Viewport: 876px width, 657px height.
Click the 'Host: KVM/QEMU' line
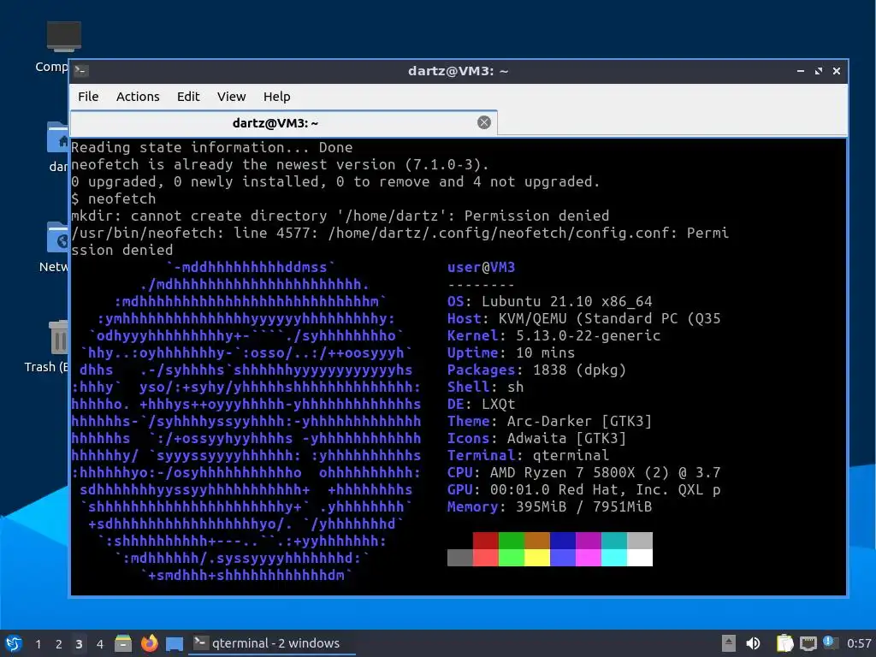tap(583, 318)
